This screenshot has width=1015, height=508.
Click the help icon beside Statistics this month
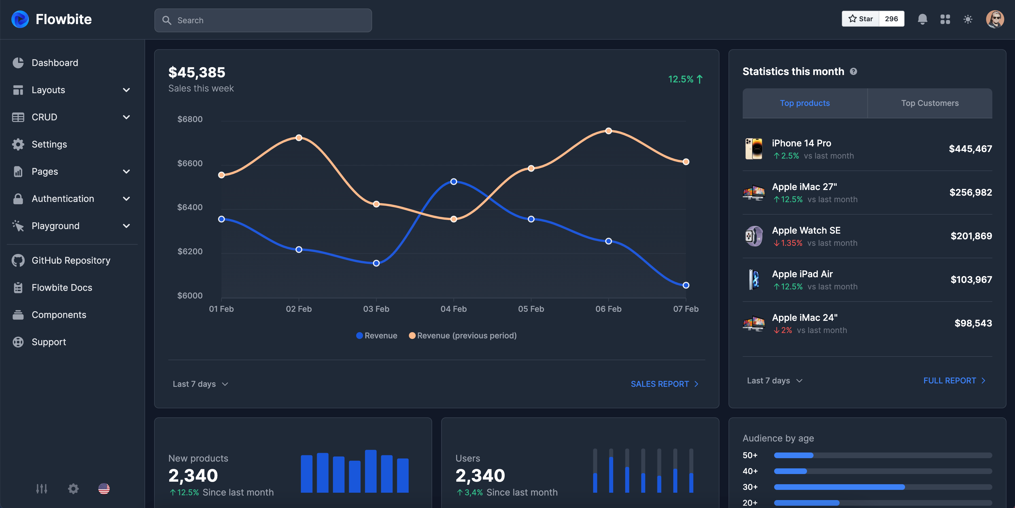tap(853, 72)
